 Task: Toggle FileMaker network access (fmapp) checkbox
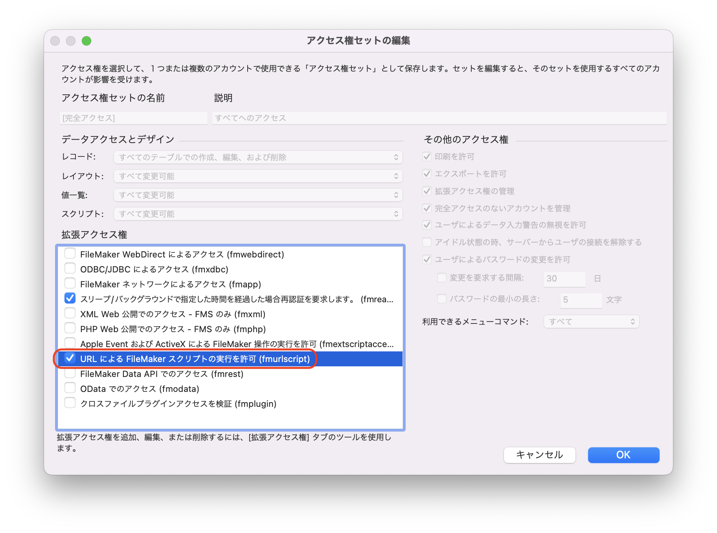(70, 283)
